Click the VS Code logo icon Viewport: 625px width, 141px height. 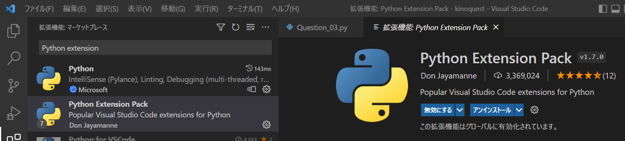coord(10,8)
